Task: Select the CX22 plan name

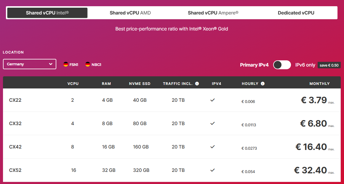Action: [x=15, y=100]
